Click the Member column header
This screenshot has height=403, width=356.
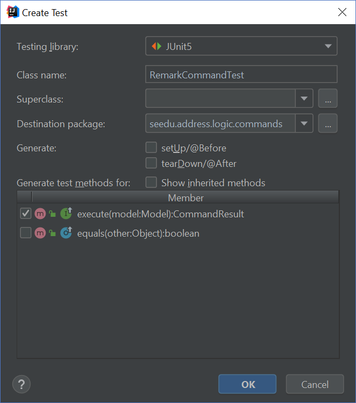pyautogui.click(x=186, y=197)
